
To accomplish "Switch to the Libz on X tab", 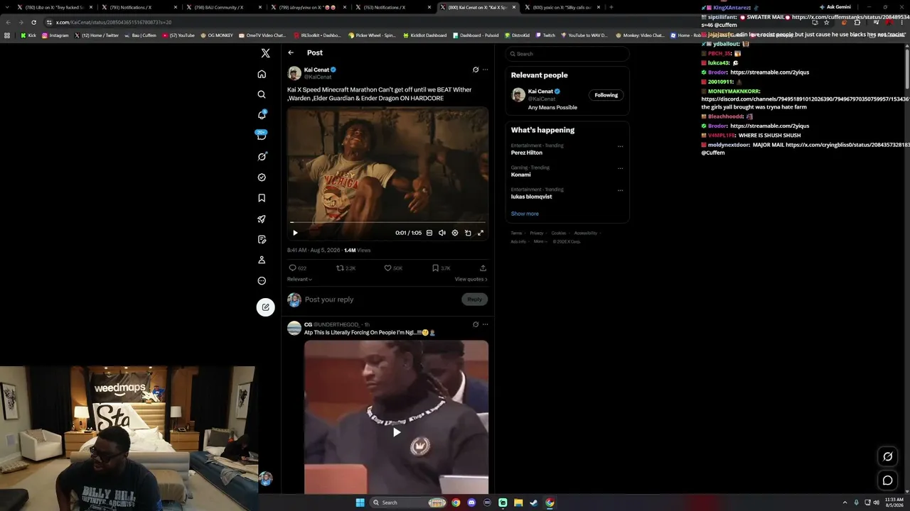I will (x=54, y=7).
